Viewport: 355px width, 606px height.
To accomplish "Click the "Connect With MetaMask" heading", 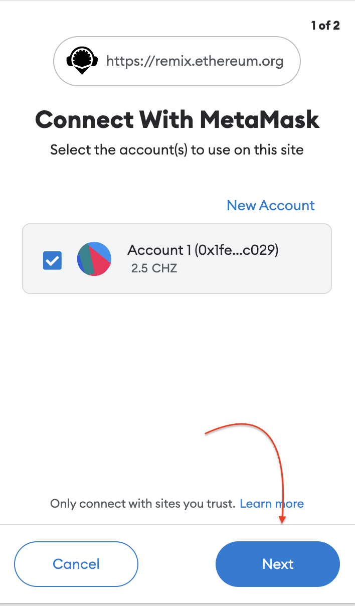I will tap(177, 120).
